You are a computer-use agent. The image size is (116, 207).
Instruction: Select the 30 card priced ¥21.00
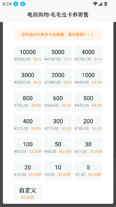(88, 147)
